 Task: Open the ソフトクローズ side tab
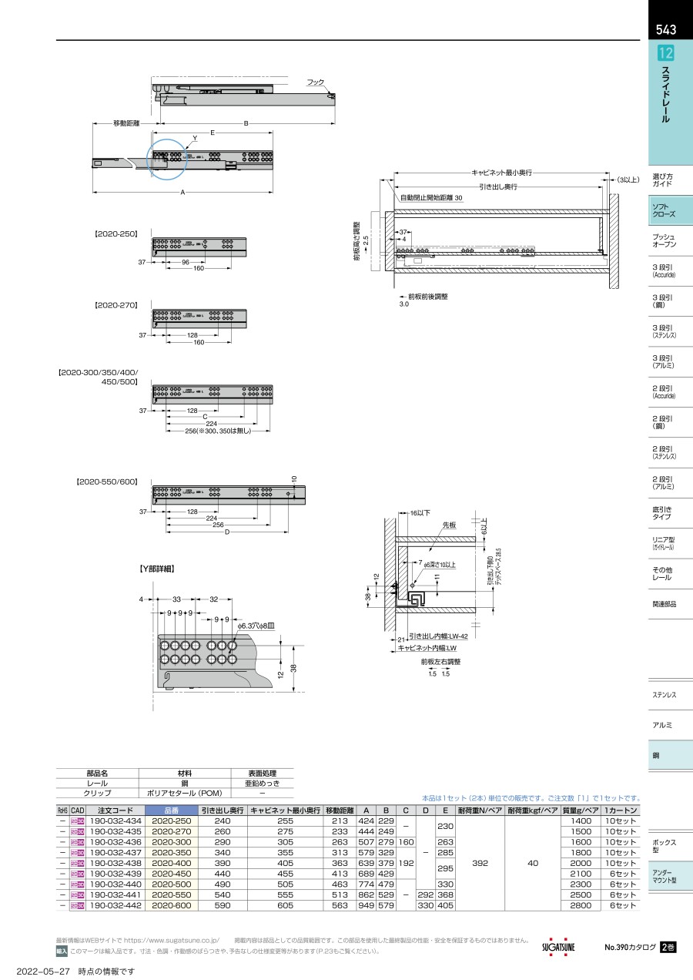click(671, 211)
